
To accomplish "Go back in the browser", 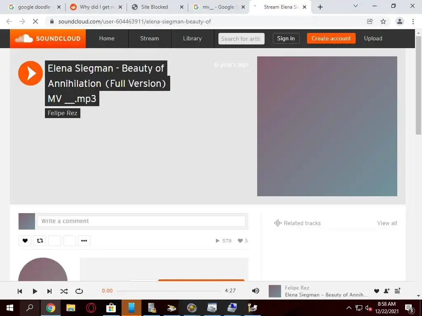I will (x=9, y=21).
